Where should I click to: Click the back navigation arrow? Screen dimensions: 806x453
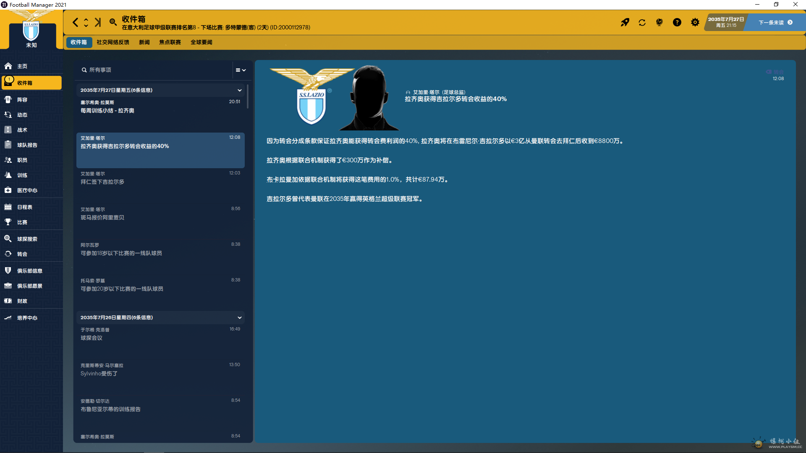[75, 22]
